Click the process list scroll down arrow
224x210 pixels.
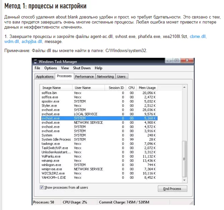click(184, 180)
